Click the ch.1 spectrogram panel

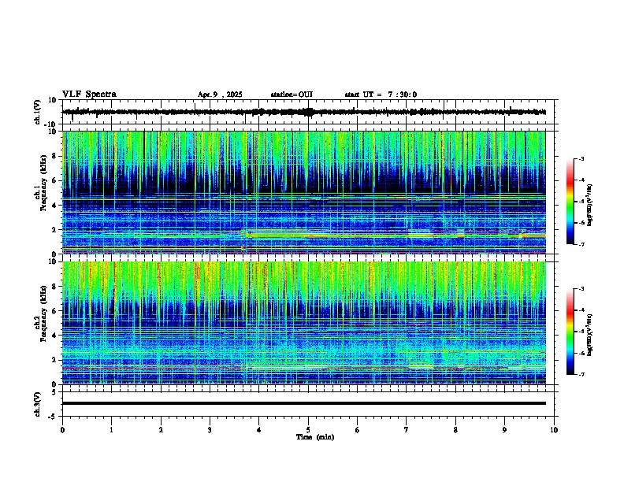tap(304, 192)
